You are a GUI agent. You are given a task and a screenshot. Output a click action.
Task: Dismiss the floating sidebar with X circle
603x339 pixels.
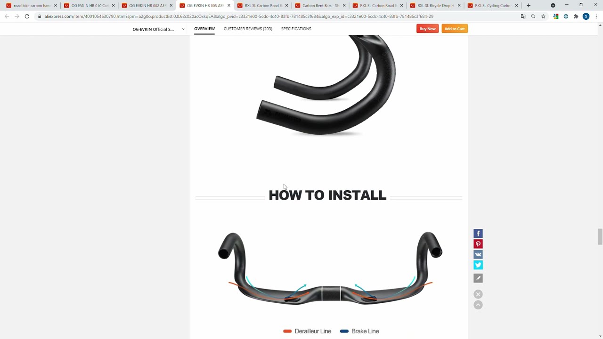tap(478, 294)
